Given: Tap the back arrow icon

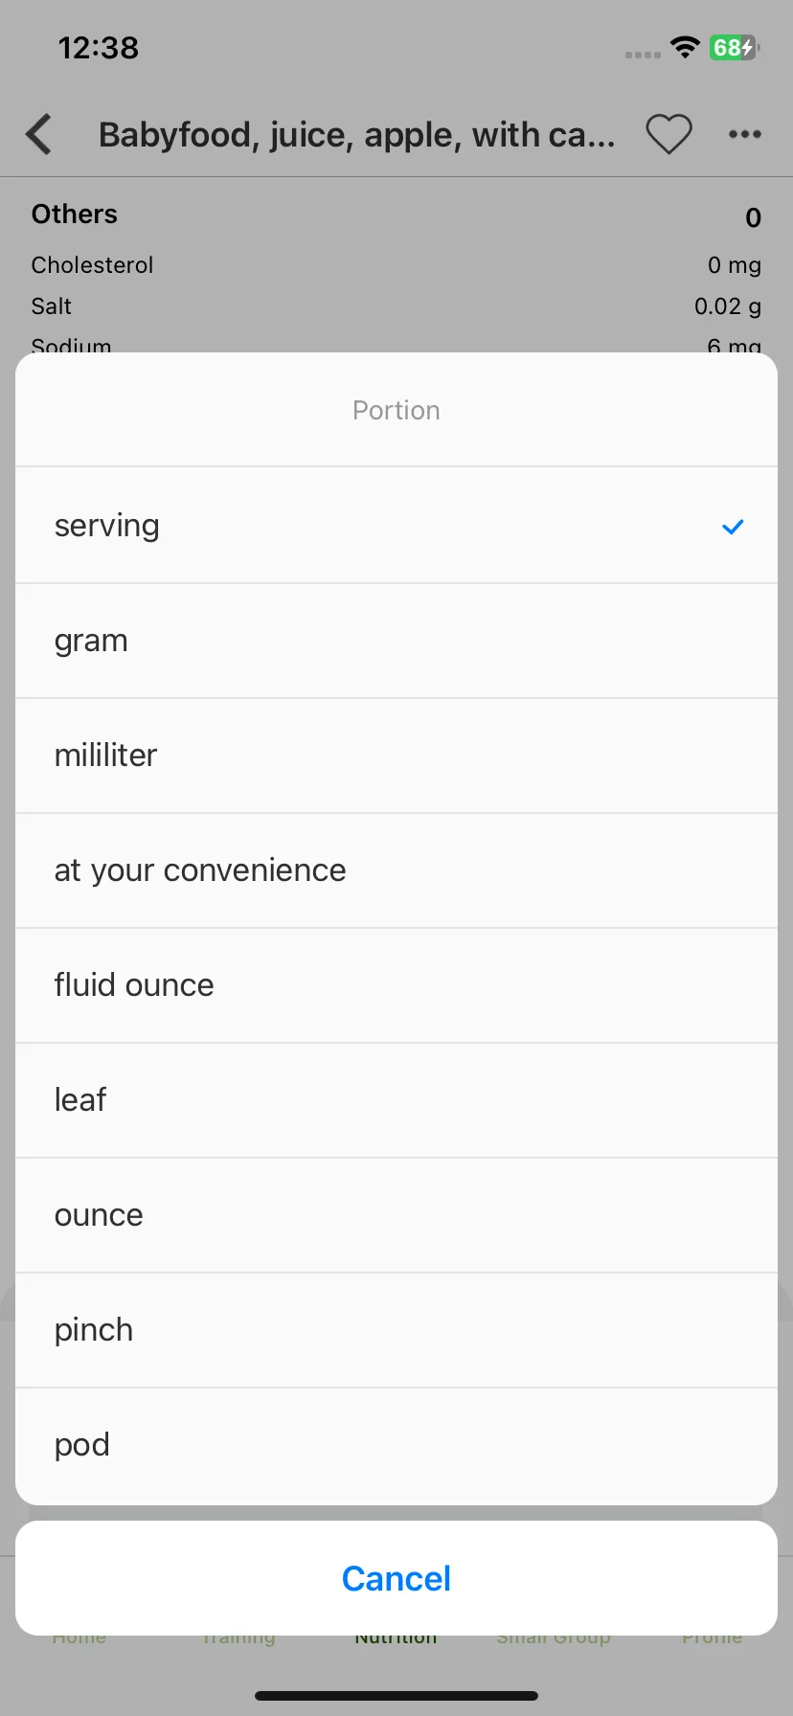Looking at the screenshot, I should (38, 134).
